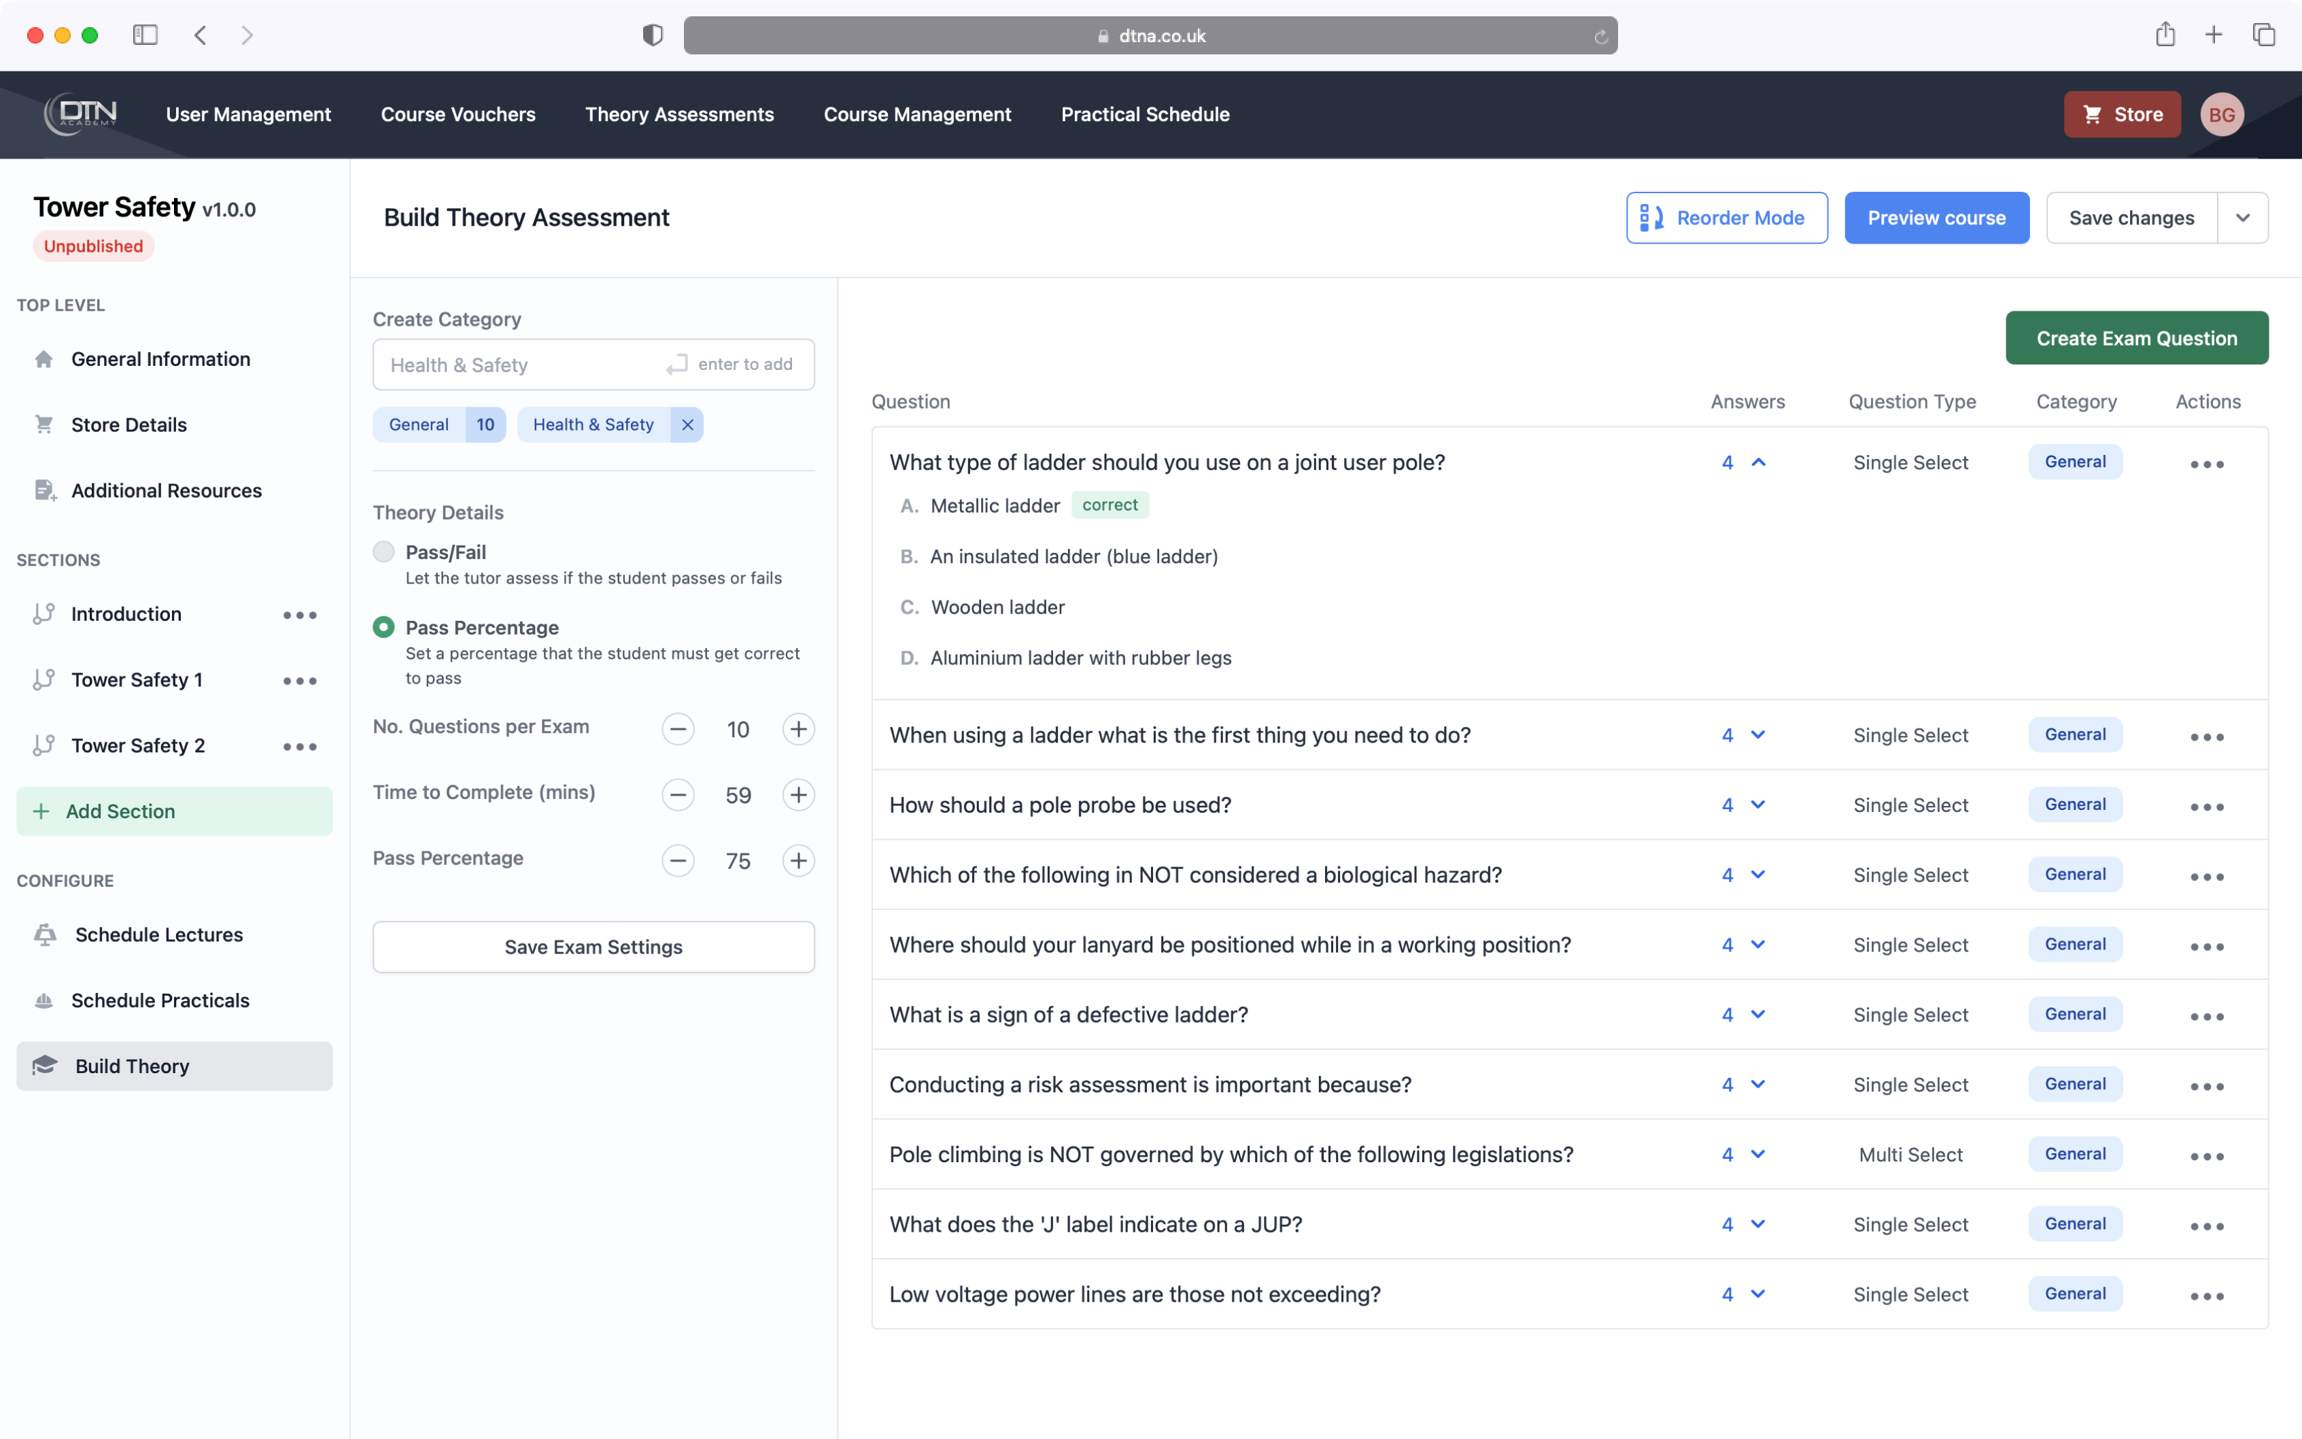
Task: Increase No. Questions per Exam with plus
Action: 798,729
